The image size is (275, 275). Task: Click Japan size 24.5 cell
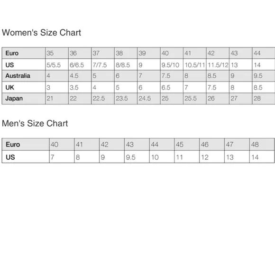pos(149,99)
